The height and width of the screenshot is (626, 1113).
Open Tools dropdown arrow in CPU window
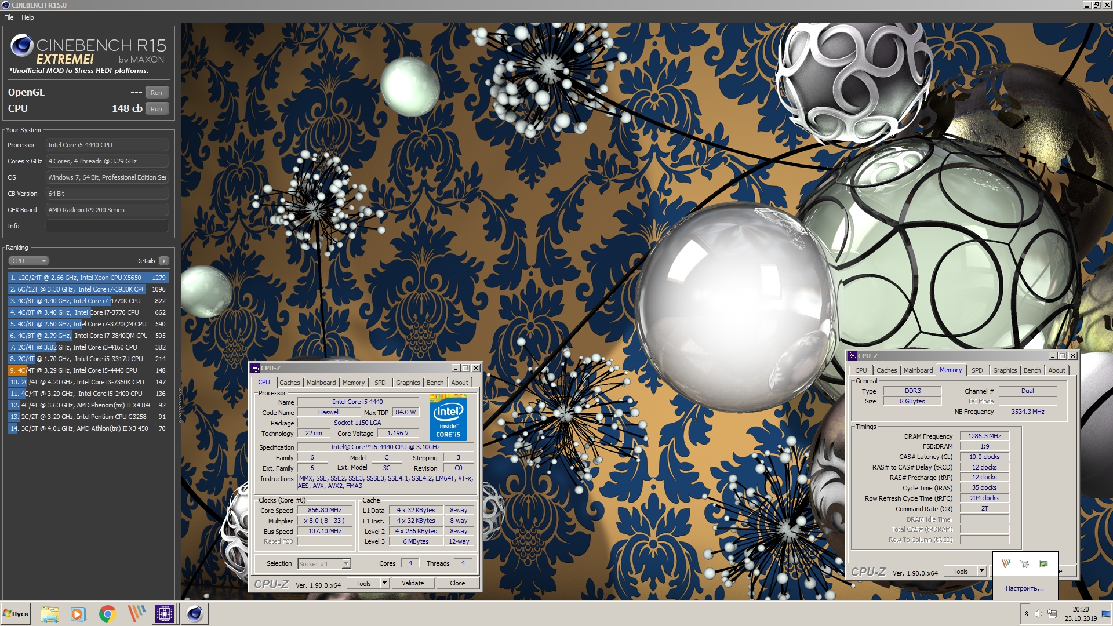tap(384, 584)
